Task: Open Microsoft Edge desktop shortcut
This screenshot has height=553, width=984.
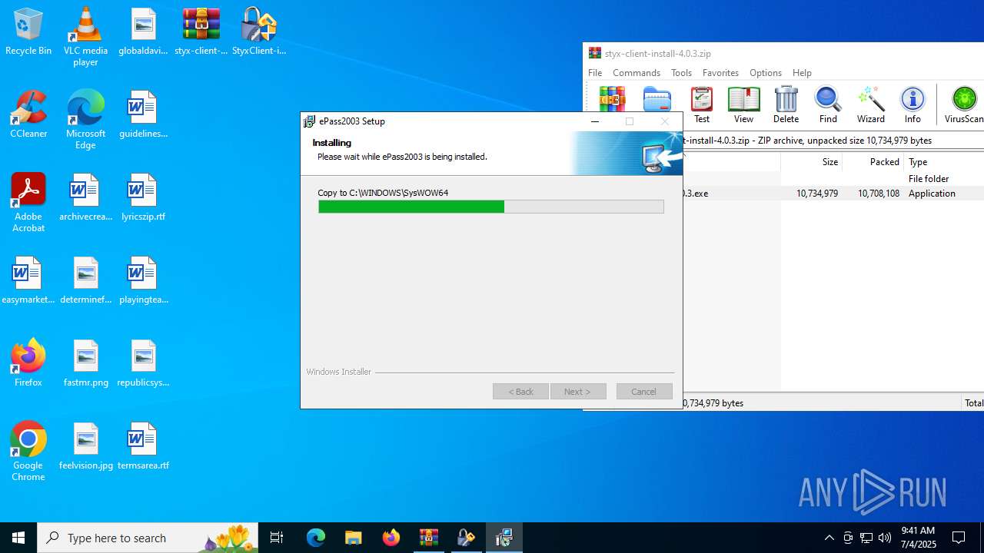Action: 85,120
